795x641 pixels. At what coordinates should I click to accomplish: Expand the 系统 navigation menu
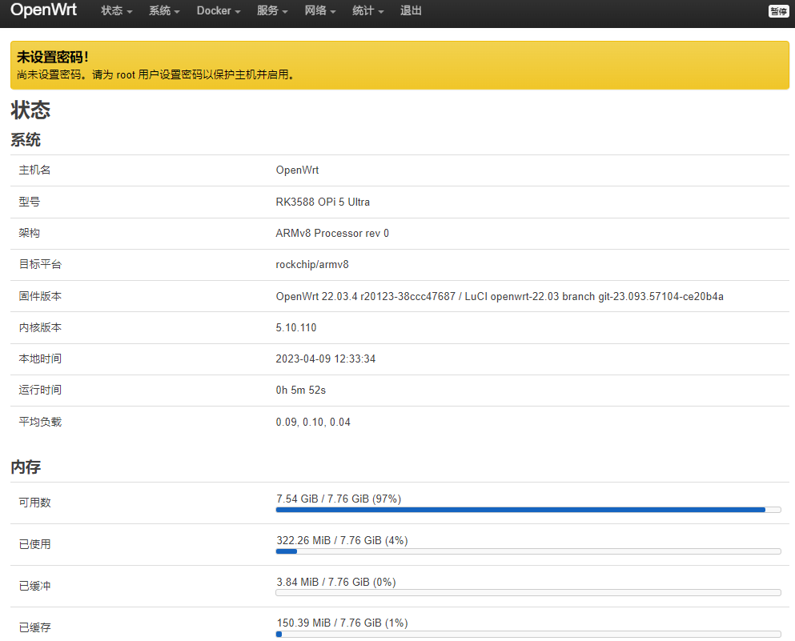pyautogui.click(x=164, y=11)
